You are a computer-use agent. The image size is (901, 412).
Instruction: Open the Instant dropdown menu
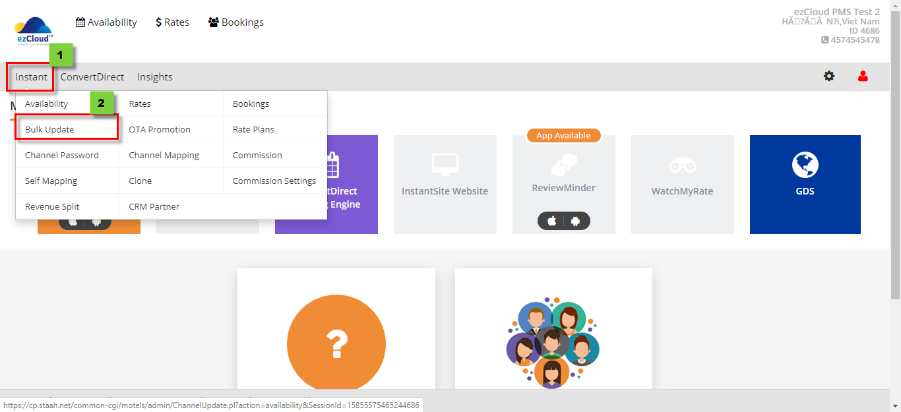coord(31,77)
